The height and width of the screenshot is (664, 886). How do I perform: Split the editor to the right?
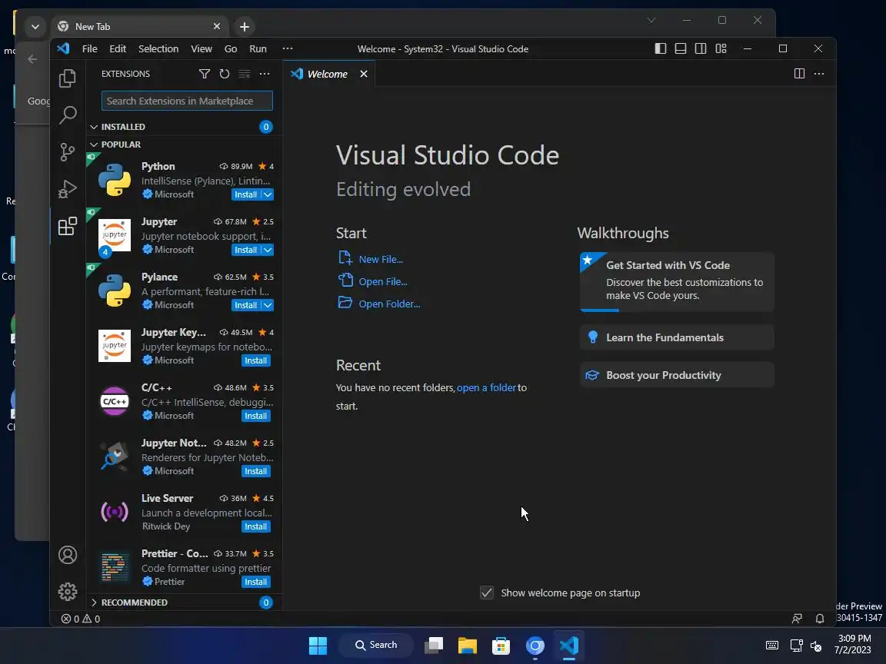coord(799,74)
